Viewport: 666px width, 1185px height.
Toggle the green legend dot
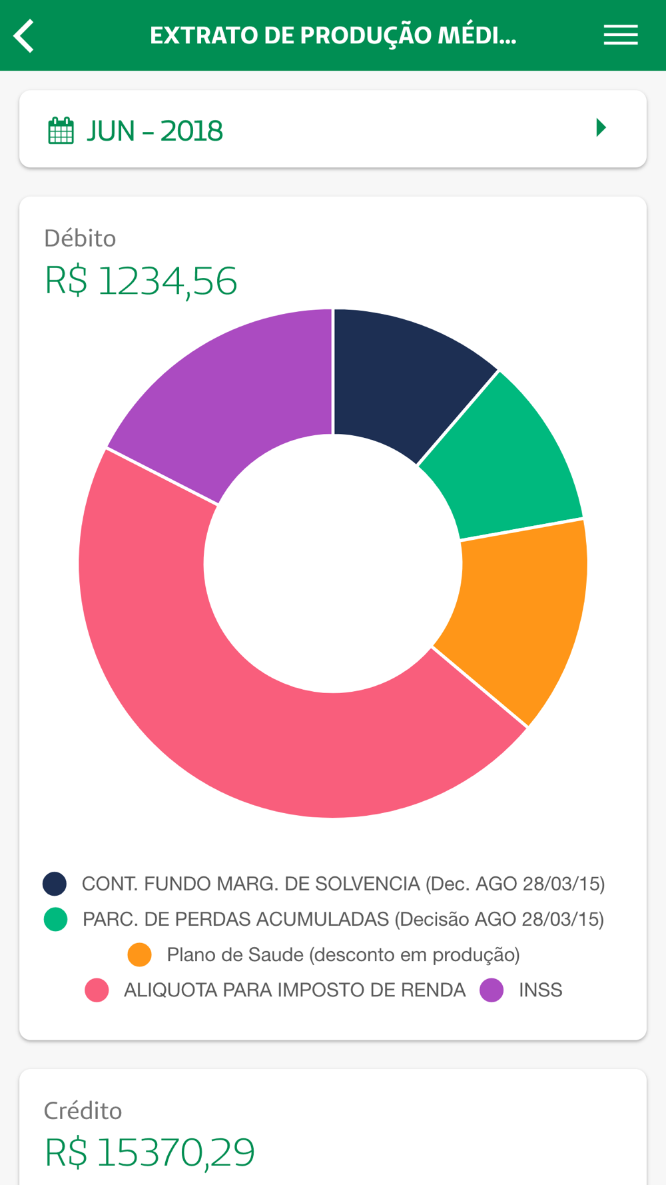(x=55, y=920)
